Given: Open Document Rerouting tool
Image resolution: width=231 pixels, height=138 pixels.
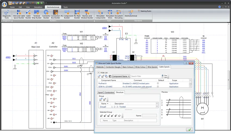Looking at the screenshot, I should (x=118, y=14).
